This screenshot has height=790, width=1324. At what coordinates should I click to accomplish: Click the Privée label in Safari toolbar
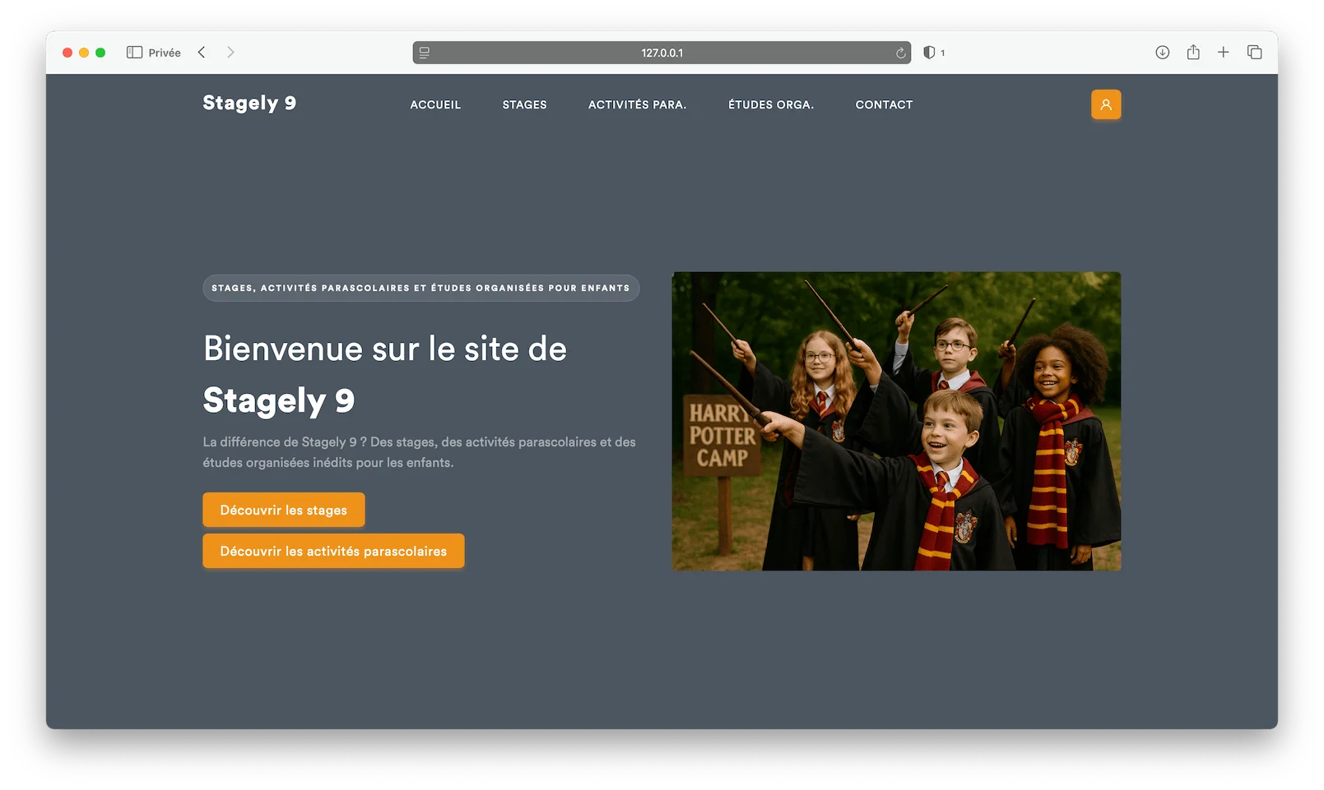[165, 53]
